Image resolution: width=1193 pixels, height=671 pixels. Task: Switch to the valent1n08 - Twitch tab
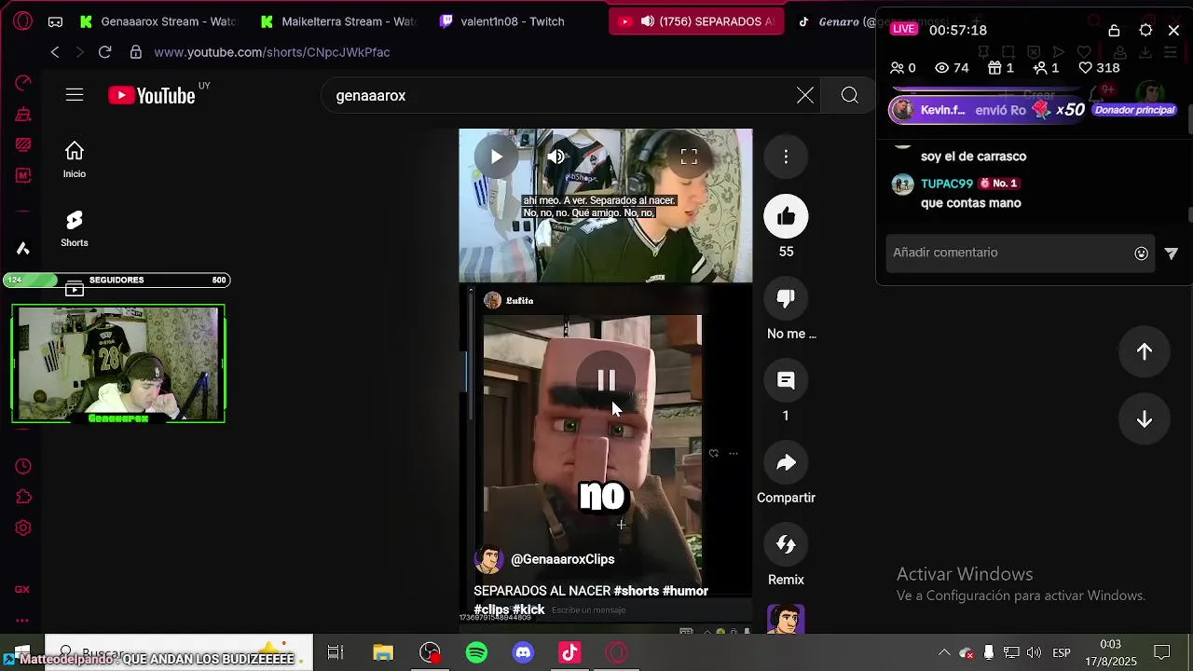(503, 21)
